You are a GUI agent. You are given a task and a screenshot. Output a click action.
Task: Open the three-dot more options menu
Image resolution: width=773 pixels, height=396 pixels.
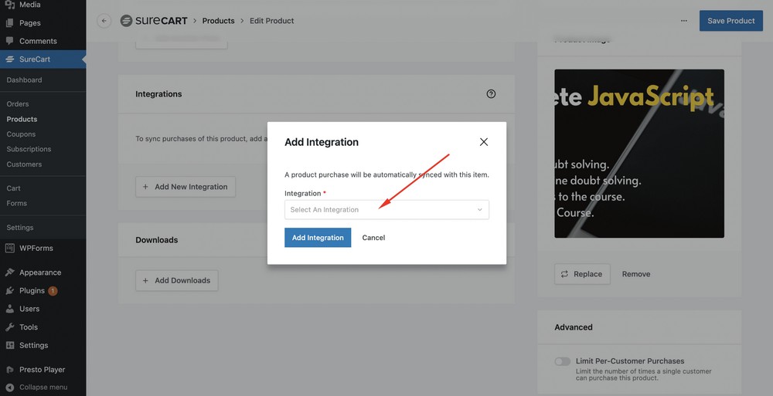(x=684, y=21)
